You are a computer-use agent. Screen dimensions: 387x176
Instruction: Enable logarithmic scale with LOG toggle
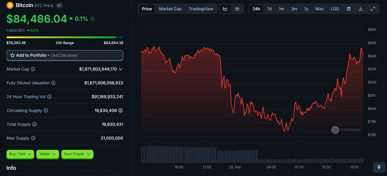(x=335, y=9)
